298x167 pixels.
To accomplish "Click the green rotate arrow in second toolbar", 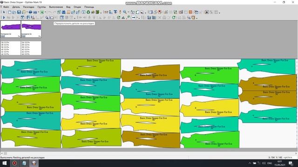I will coord(118,18).
